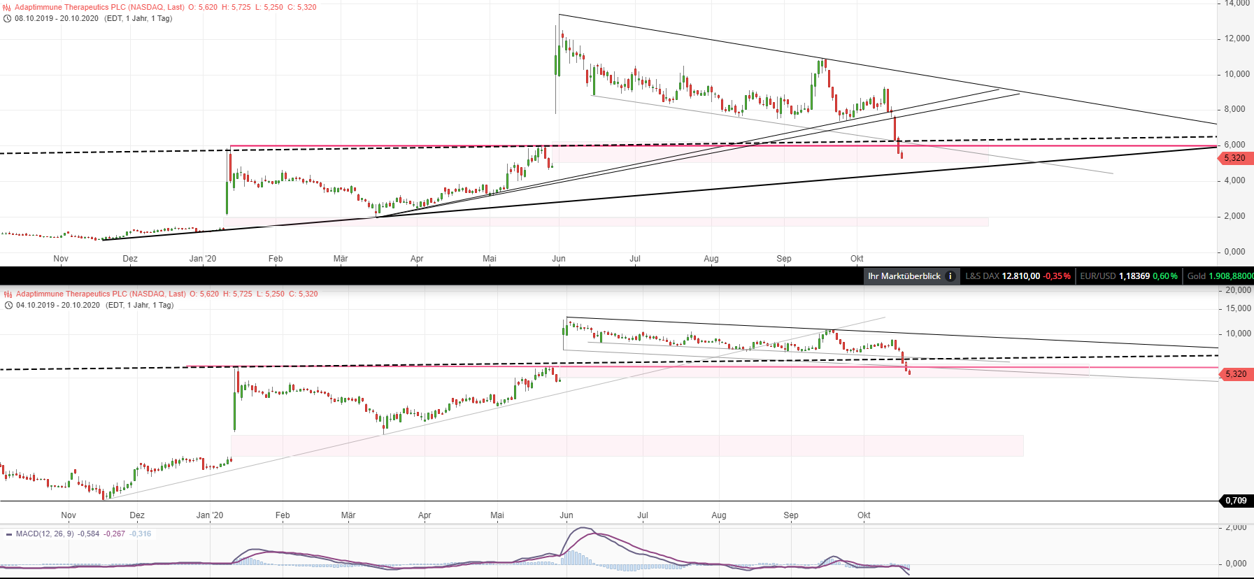Image resolution: width=1254 pixels, height=579 pixels.
Task: Click the 12,000 price axis label
Action: (1237, 38)
